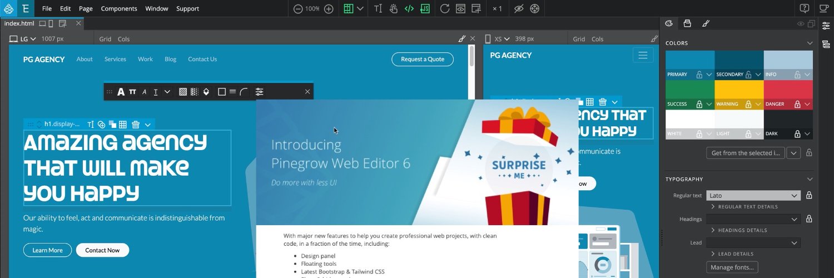Click the tree structure icon in right sidebar

(x=826, y=44)
